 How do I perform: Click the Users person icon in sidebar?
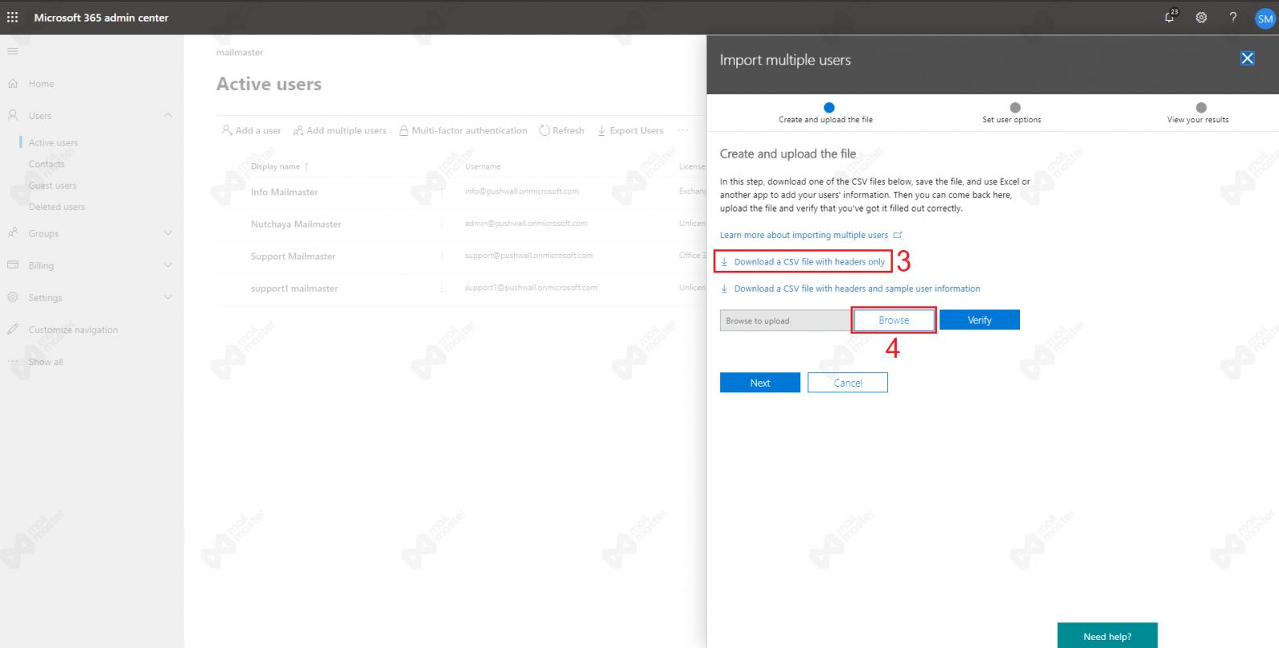pos(13,115)
